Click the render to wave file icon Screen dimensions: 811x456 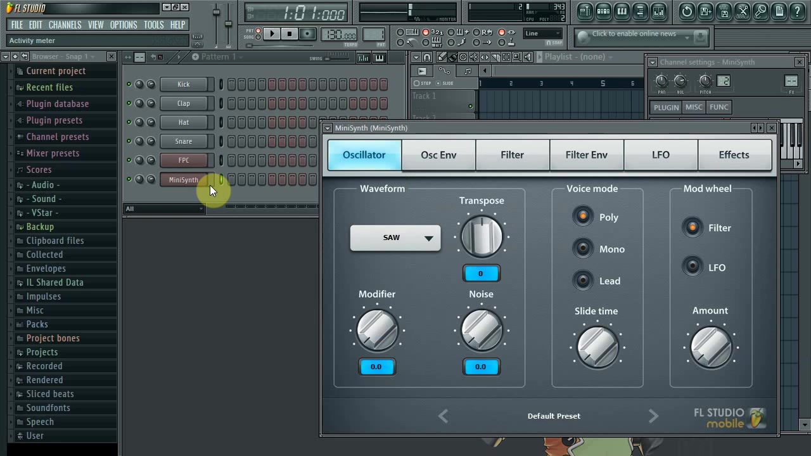[724, 11]
